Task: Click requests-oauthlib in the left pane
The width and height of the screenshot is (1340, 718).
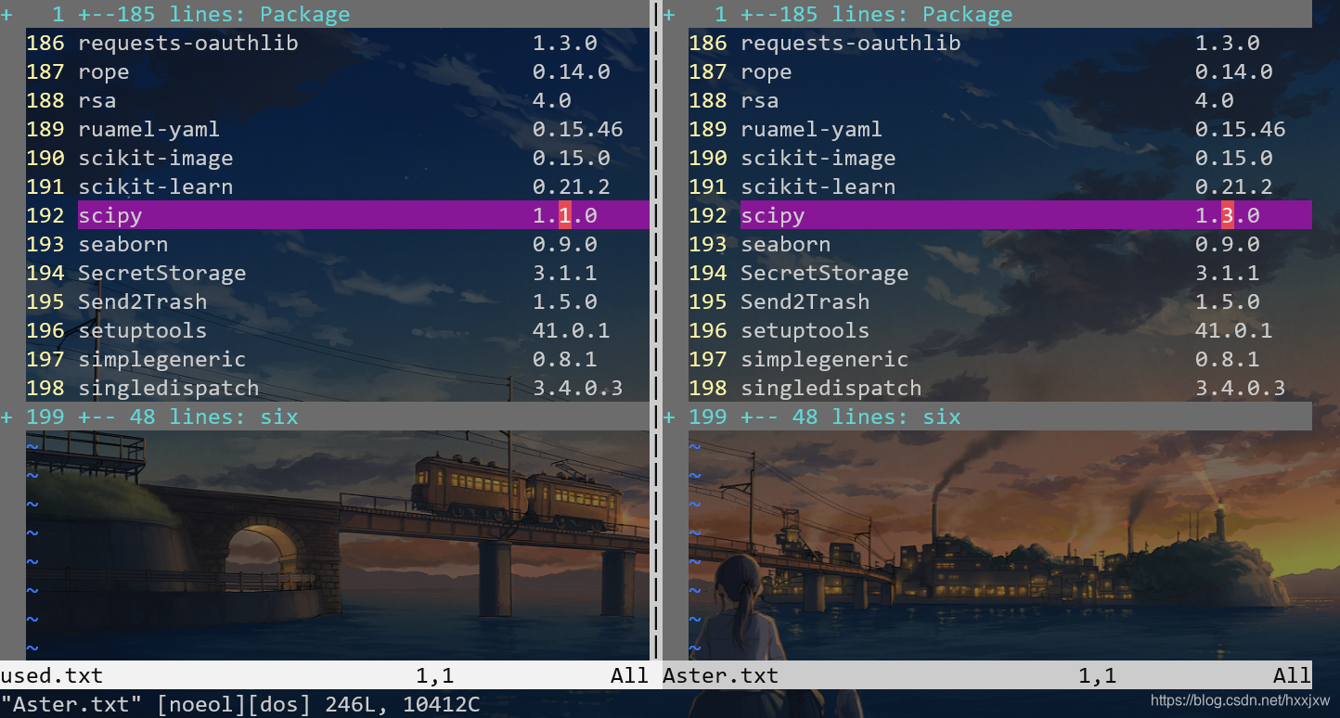Action: click(188, 43)
